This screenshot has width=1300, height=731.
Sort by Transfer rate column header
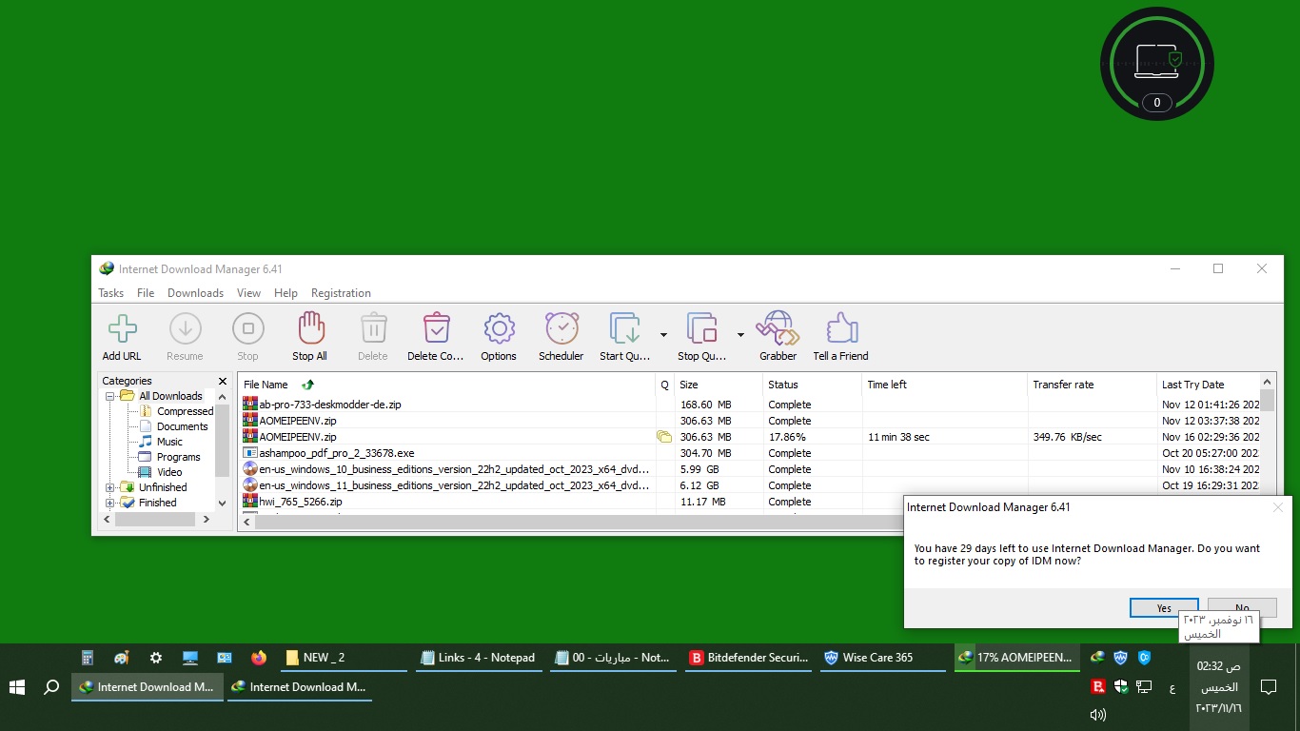point(1092,385)
